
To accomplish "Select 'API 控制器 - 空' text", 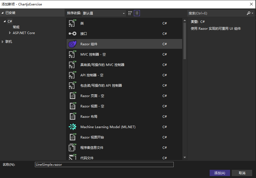I will [x=92, y=75].
